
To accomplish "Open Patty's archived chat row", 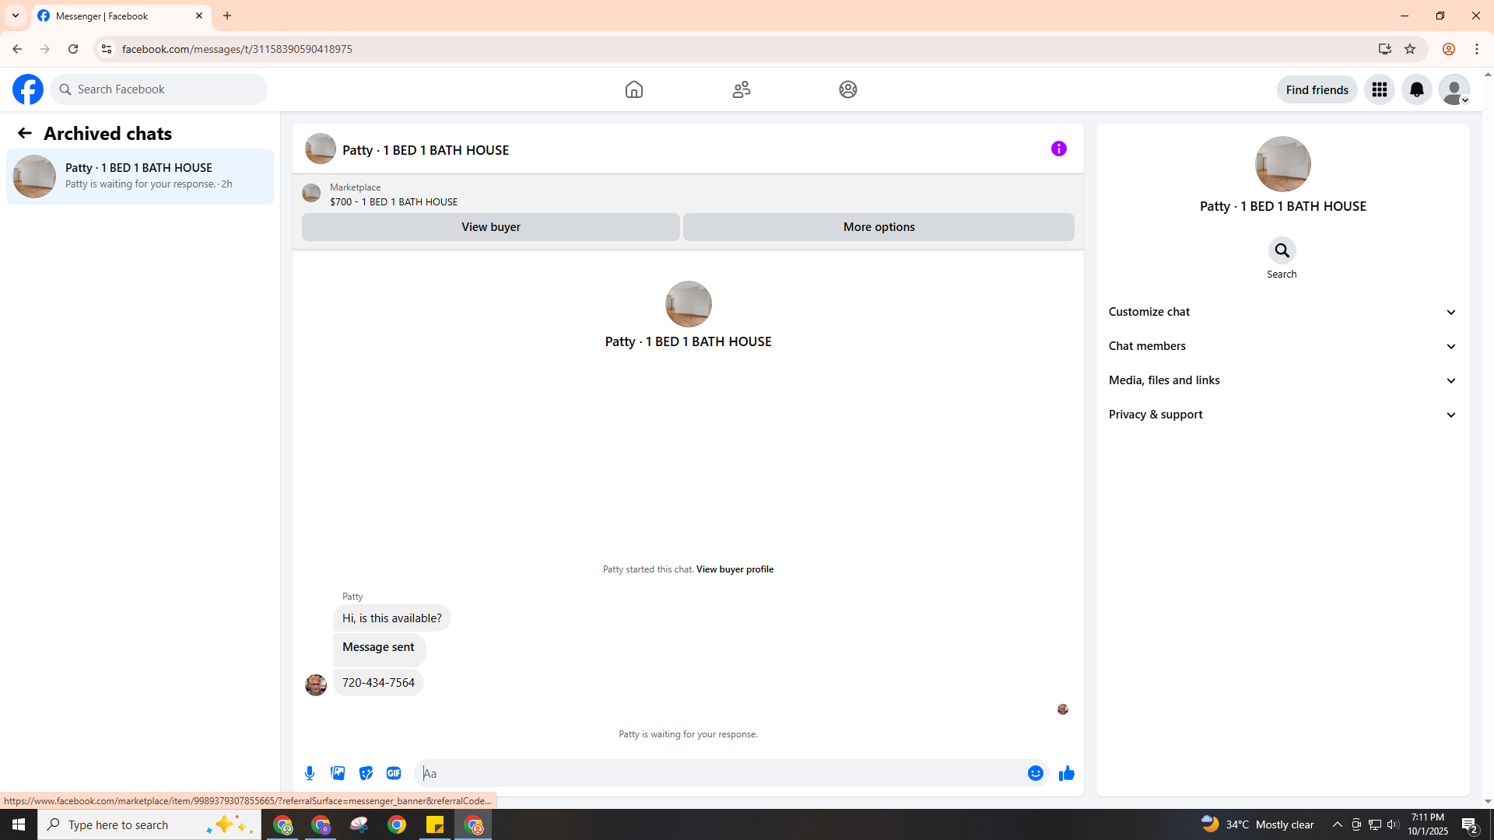I will pyautogui.click(x=140, y=177).
